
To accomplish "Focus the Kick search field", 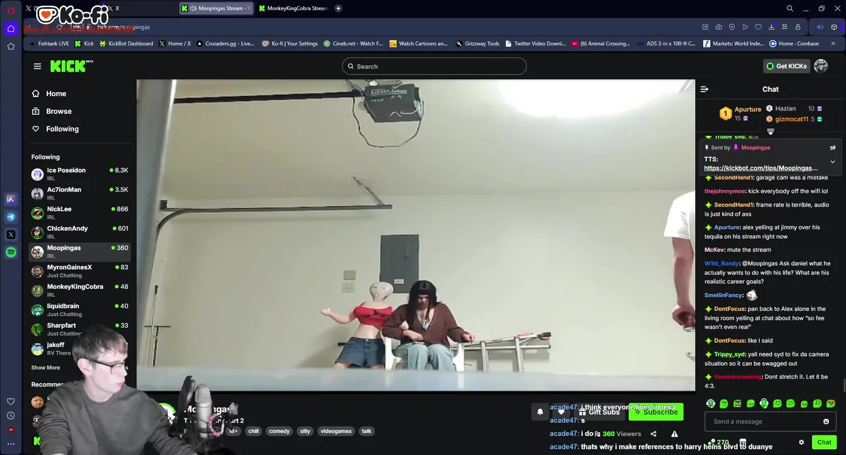I will [x=434, y=66].
